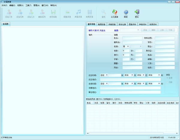This screenshot has width=180, height=140.
Task: Click the 退出 exit icon
Action: point(137,12)
